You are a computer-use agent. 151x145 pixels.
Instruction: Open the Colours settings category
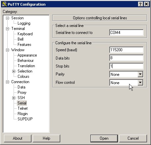tap(24, 76)
